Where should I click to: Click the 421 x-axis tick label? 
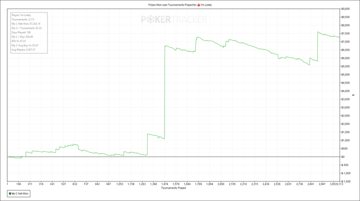click(x=52, y=184)
